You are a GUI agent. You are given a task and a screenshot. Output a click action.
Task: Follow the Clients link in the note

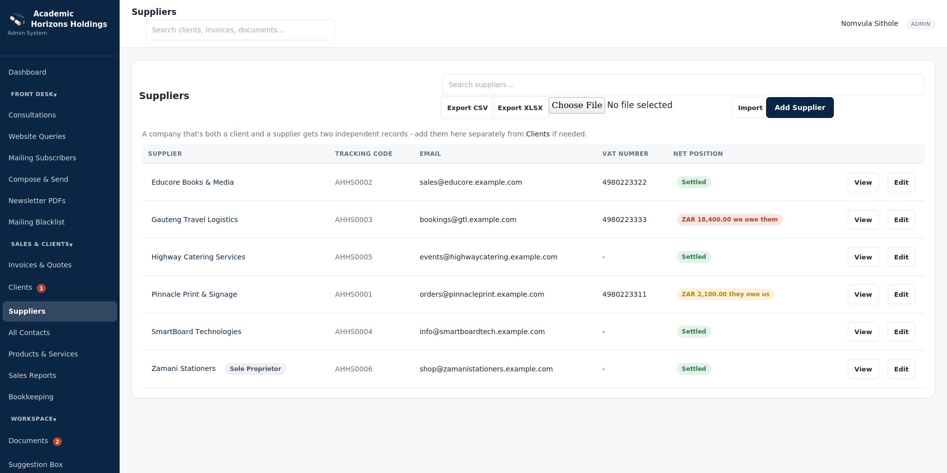pos(538,134)
